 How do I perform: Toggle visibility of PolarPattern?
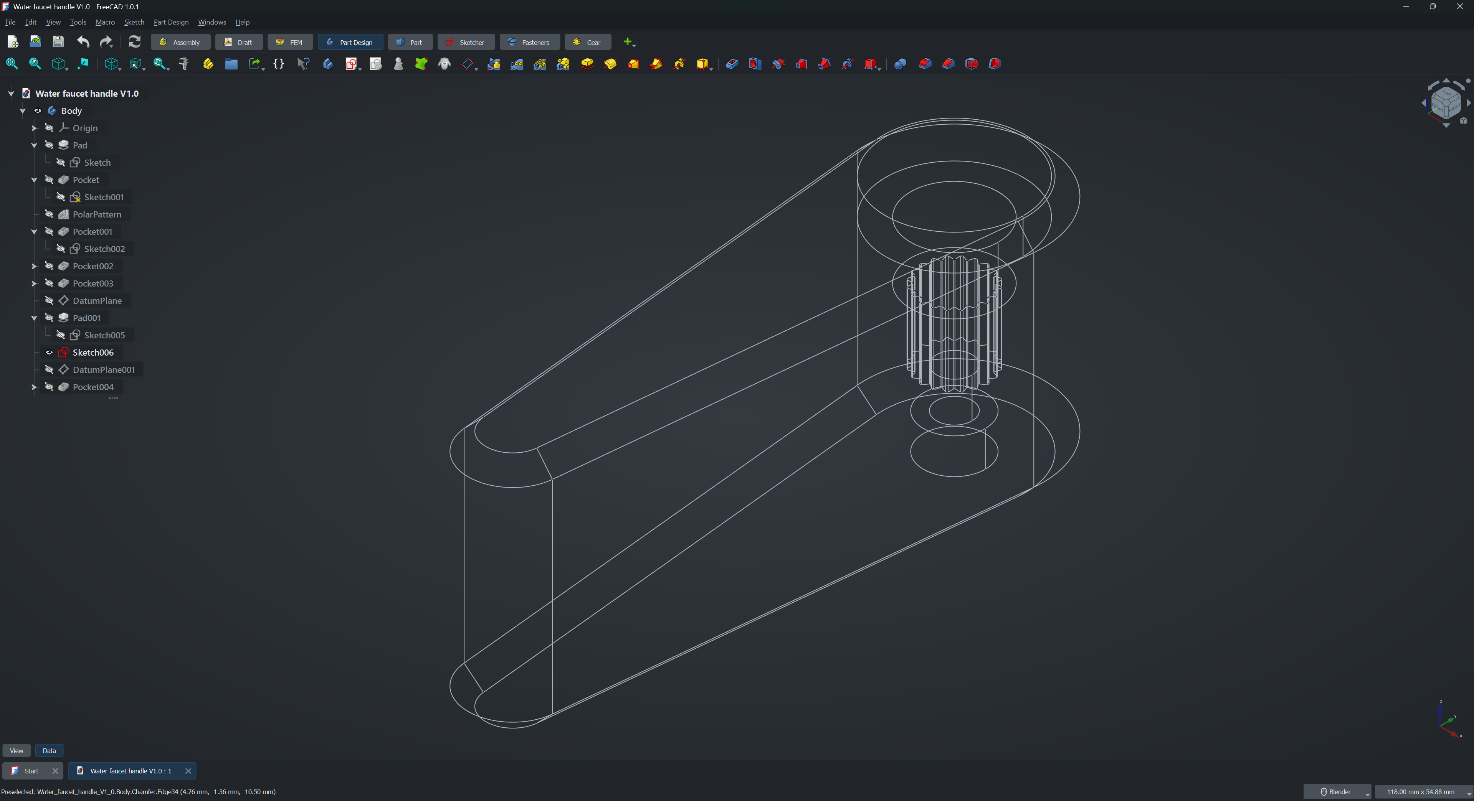49,214
